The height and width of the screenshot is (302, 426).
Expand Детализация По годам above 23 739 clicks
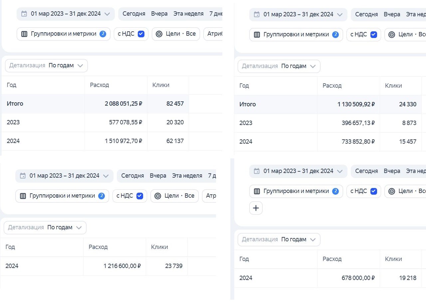45,228
